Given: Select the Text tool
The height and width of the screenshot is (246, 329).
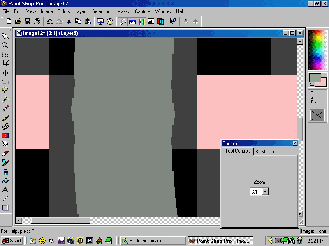Looking at the screenshot, I should 5,190.
